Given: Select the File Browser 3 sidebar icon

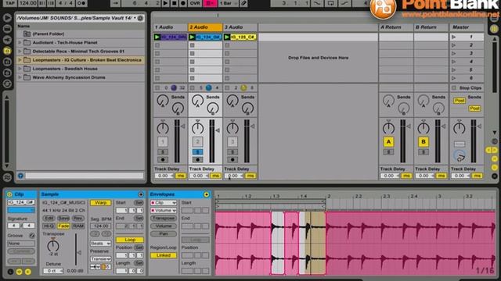Looking at the screenshot, I should tap(7, 73).
